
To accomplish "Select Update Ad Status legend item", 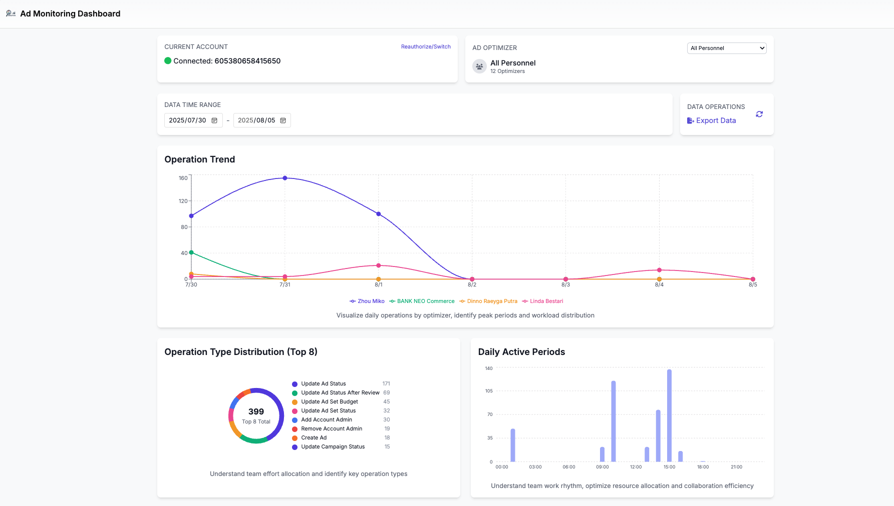I will click(324, 384).
